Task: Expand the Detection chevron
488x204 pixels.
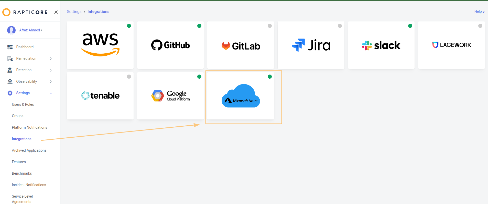Action: click(51, 70)
